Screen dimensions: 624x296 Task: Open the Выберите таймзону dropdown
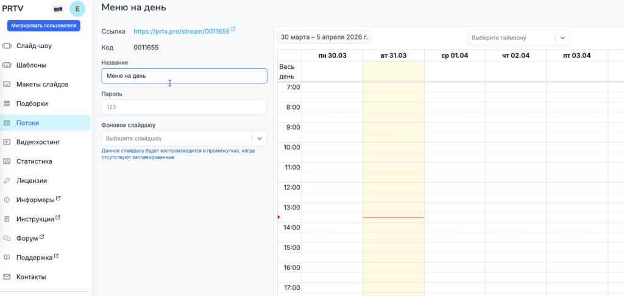click(x=519, y=38)
